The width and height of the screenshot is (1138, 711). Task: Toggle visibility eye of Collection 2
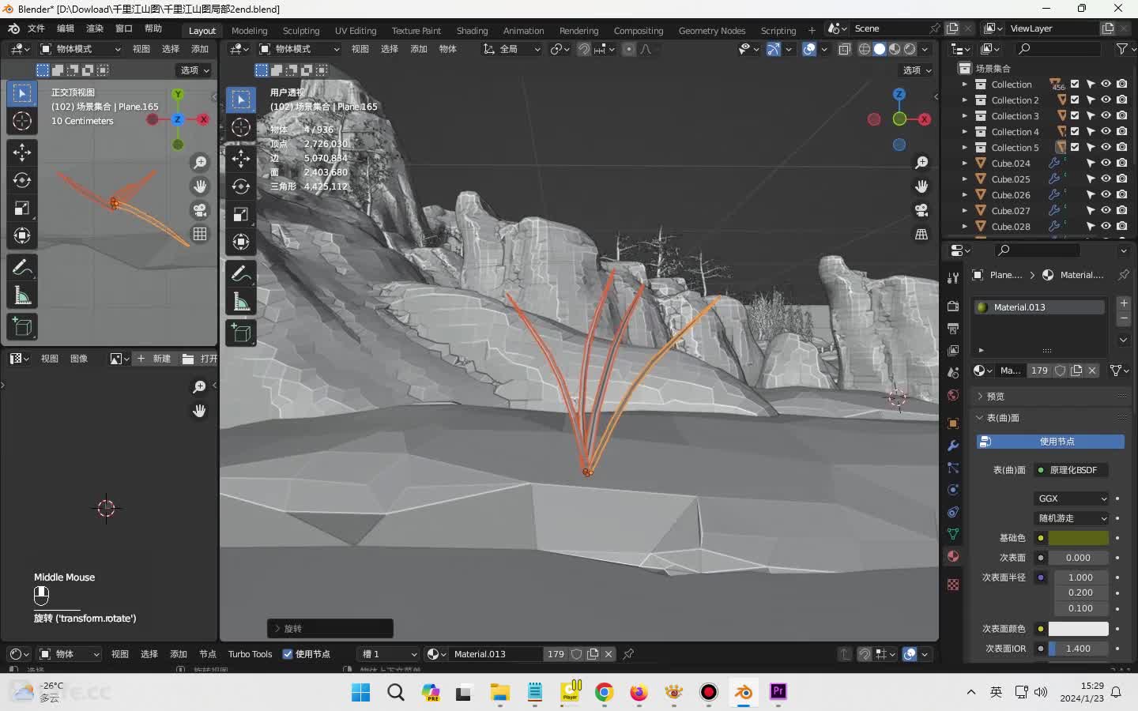(1106, 100)
